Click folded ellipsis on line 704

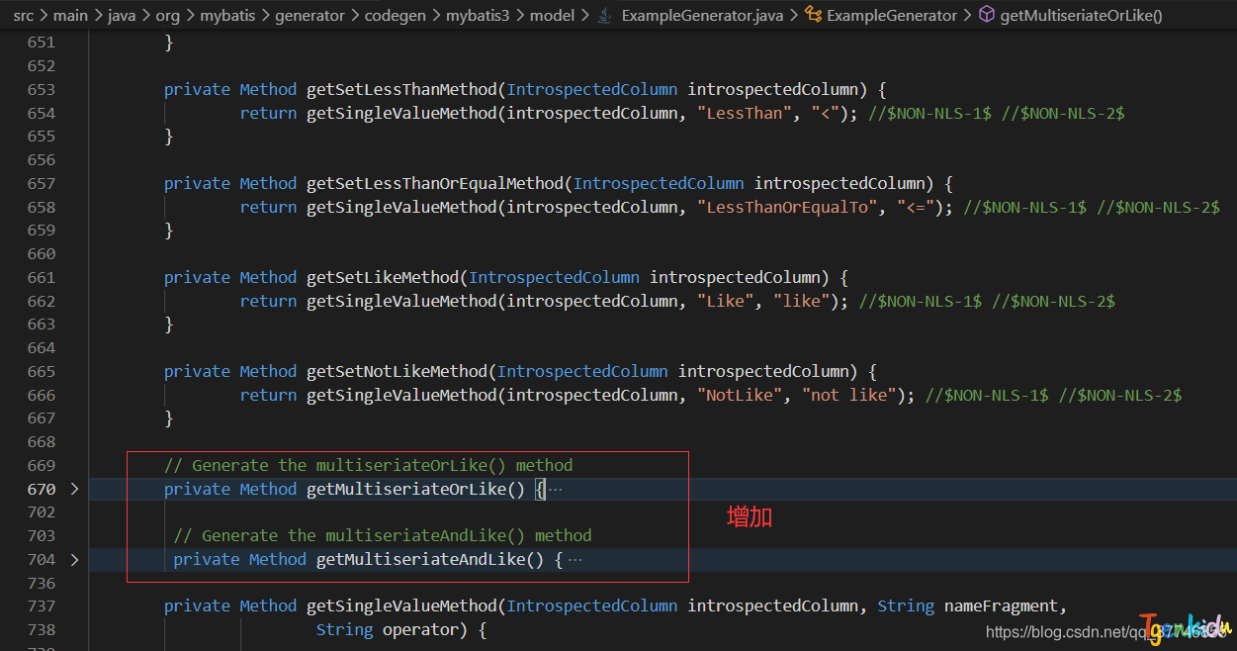tap(574, 560)
